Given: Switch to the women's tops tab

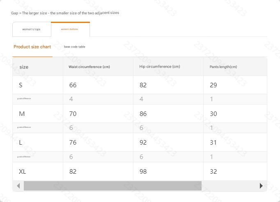Looking at the screenshot, I should pyautogui.click(x=31, y=30).
